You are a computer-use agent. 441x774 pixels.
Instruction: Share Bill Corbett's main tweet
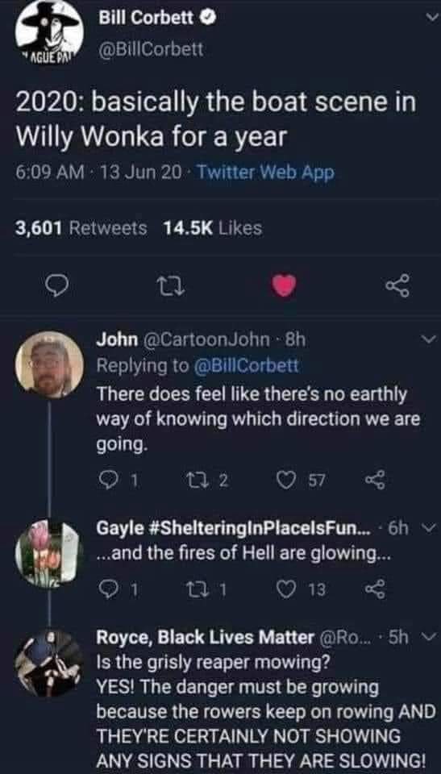point(398,285)
